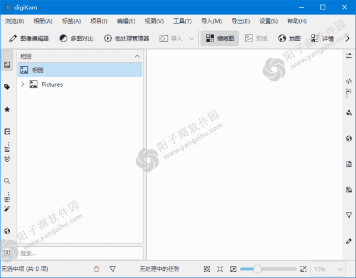Expand the toolbar overflow chevron

click(x=348, y=38)
